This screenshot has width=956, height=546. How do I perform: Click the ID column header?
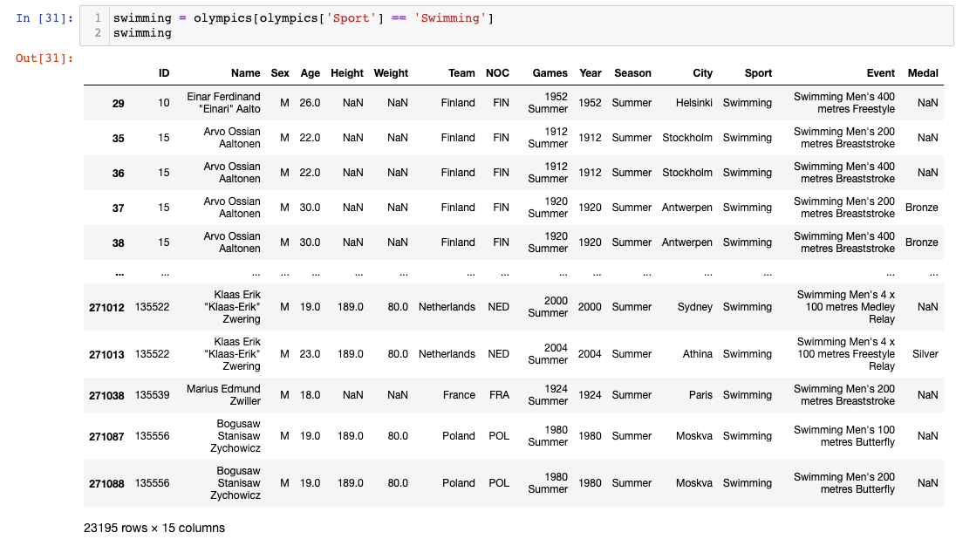[164, 73]
